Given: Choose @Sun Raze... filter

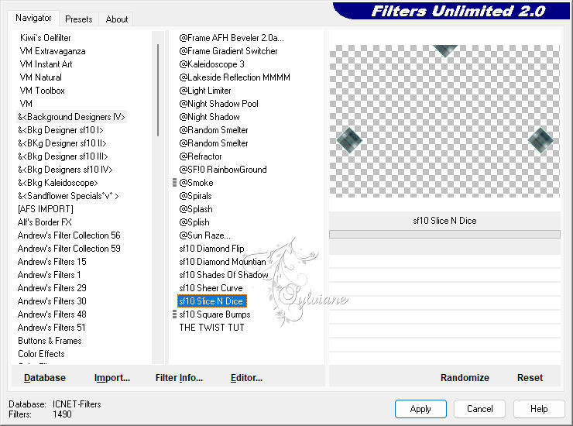Looking at the screenshot, I should pyautogui.click(x=204, y=235).
